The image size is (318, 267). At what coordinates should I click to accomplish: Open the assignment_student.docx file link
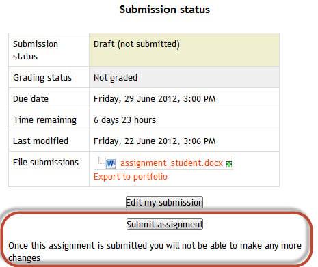tap(172, 163)
